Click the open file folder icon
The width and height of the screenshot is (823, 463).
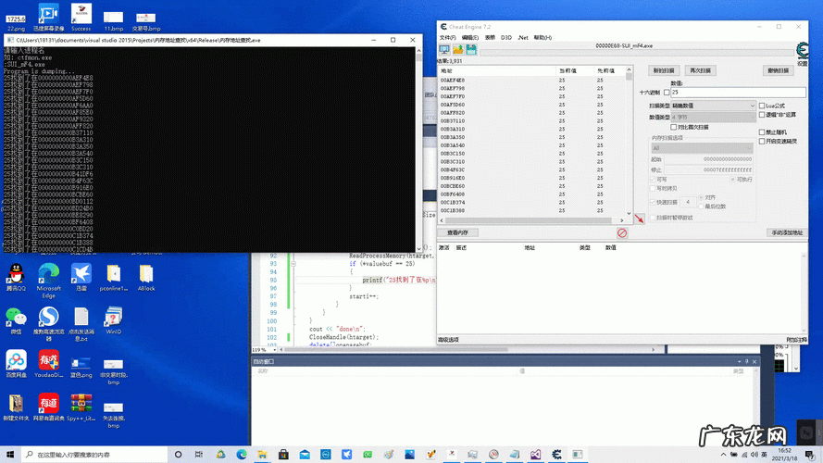[458, 49]
